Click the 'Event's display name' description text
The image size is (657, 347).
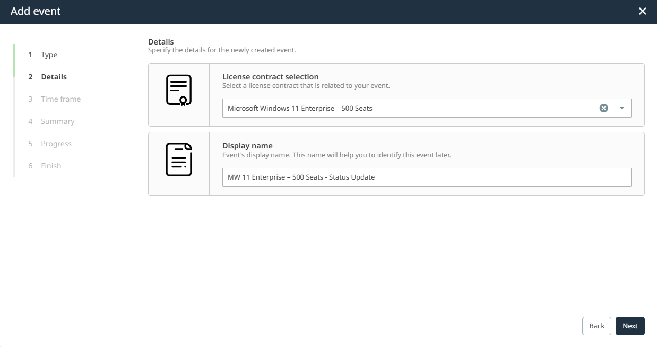[336, 155]
